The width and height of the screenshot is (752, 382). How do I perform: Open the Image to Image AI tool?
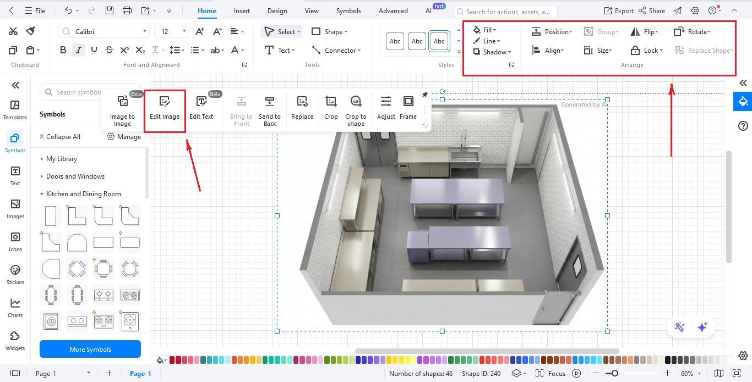pyautogui.click(x=122, y=109)
